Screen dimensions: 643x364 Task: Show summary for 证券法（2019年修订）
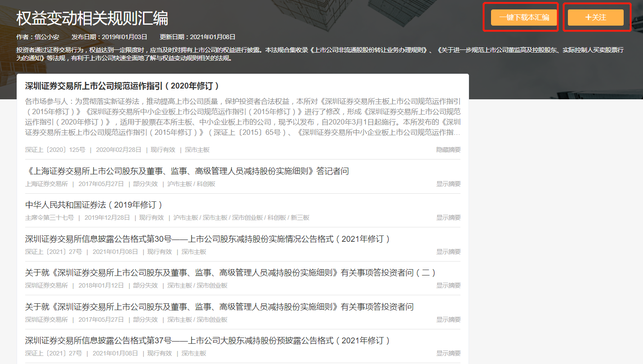click(x=448, y=218)
